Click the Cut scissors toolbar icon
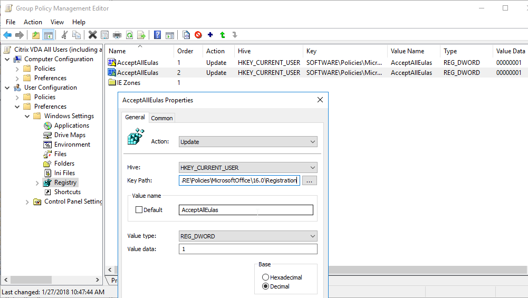528x298 pixels. pos(65,35)
